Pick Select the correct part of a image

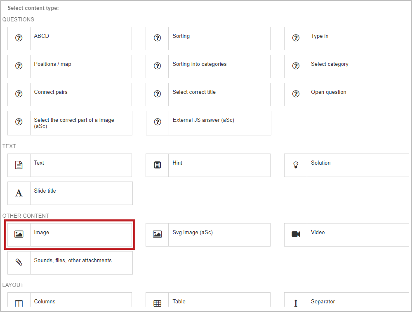pos(70,123)
